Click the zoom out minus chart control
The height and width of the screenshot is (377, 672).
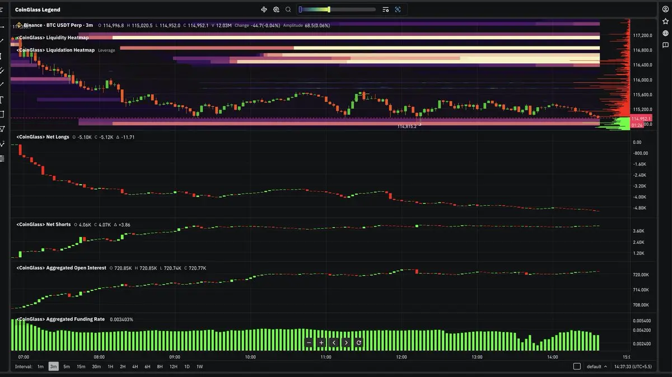(x=309, y=342)
